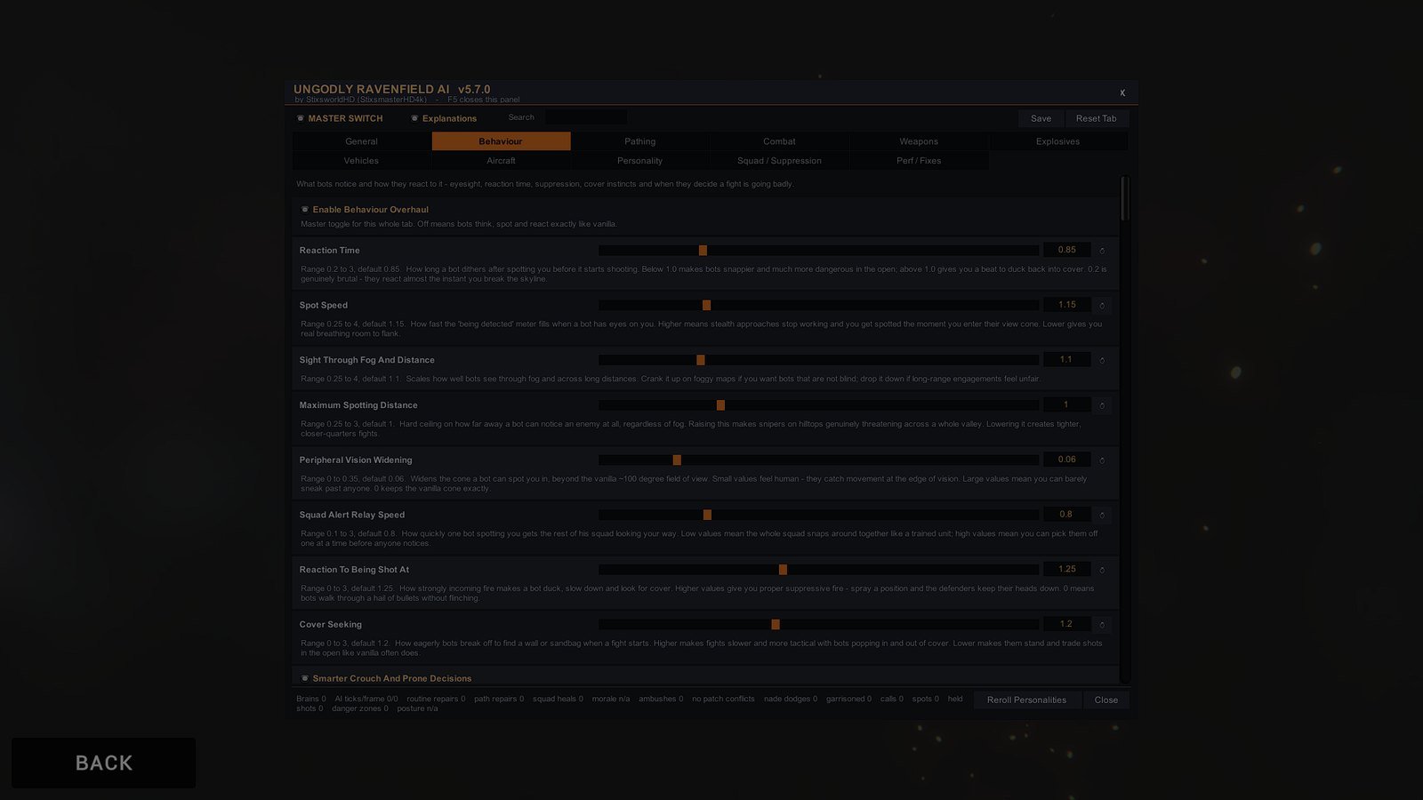1423x800 pixels.
Task: Reset Maximum Spotting Distance icon
Action: click(1102, 405)
